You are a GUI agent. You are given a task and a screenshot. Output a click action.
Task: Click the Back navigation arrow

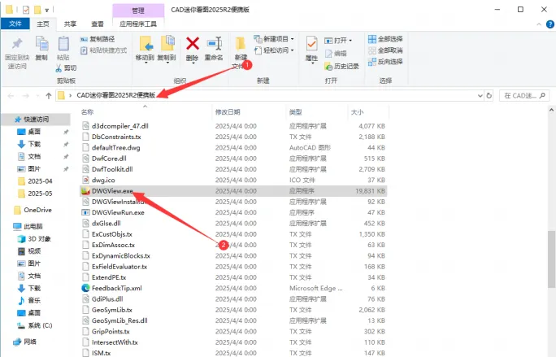coord(11,95)
